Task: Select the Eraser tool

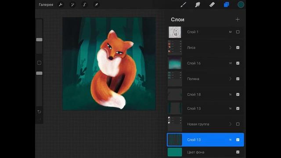Action: pos(212,5)
